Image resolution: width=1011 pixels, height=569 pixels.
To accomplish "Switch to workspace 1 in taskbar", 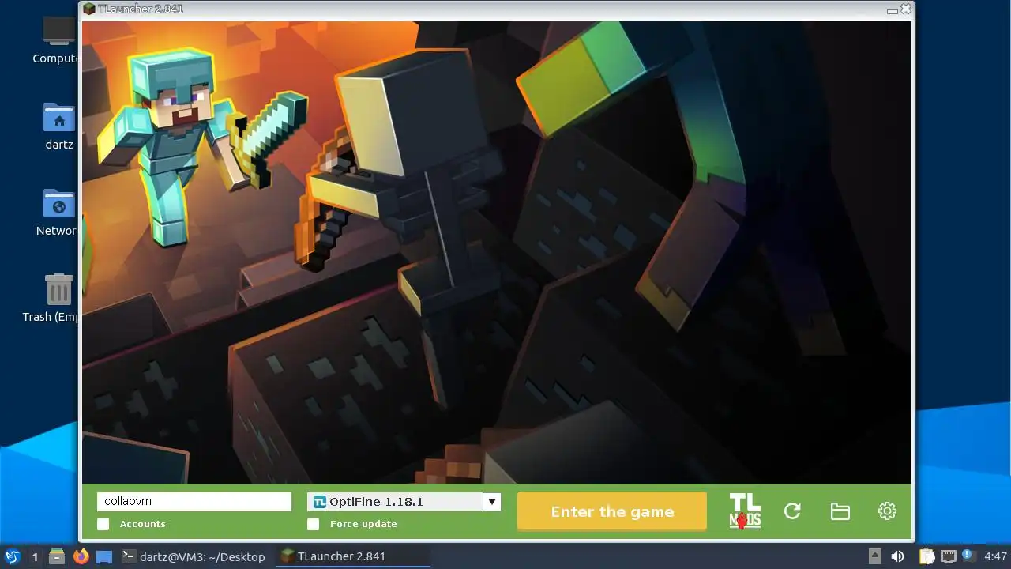I will click(35, 556).
